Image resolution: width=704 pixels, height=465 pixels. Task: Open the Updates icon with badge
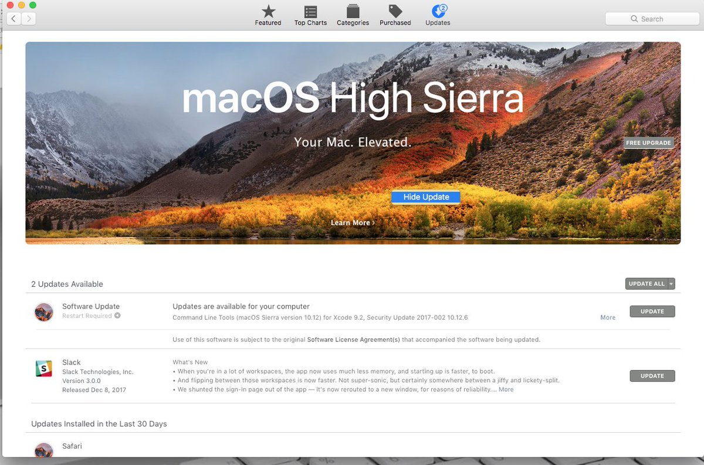pyautogui.click(x=438, y=11)
